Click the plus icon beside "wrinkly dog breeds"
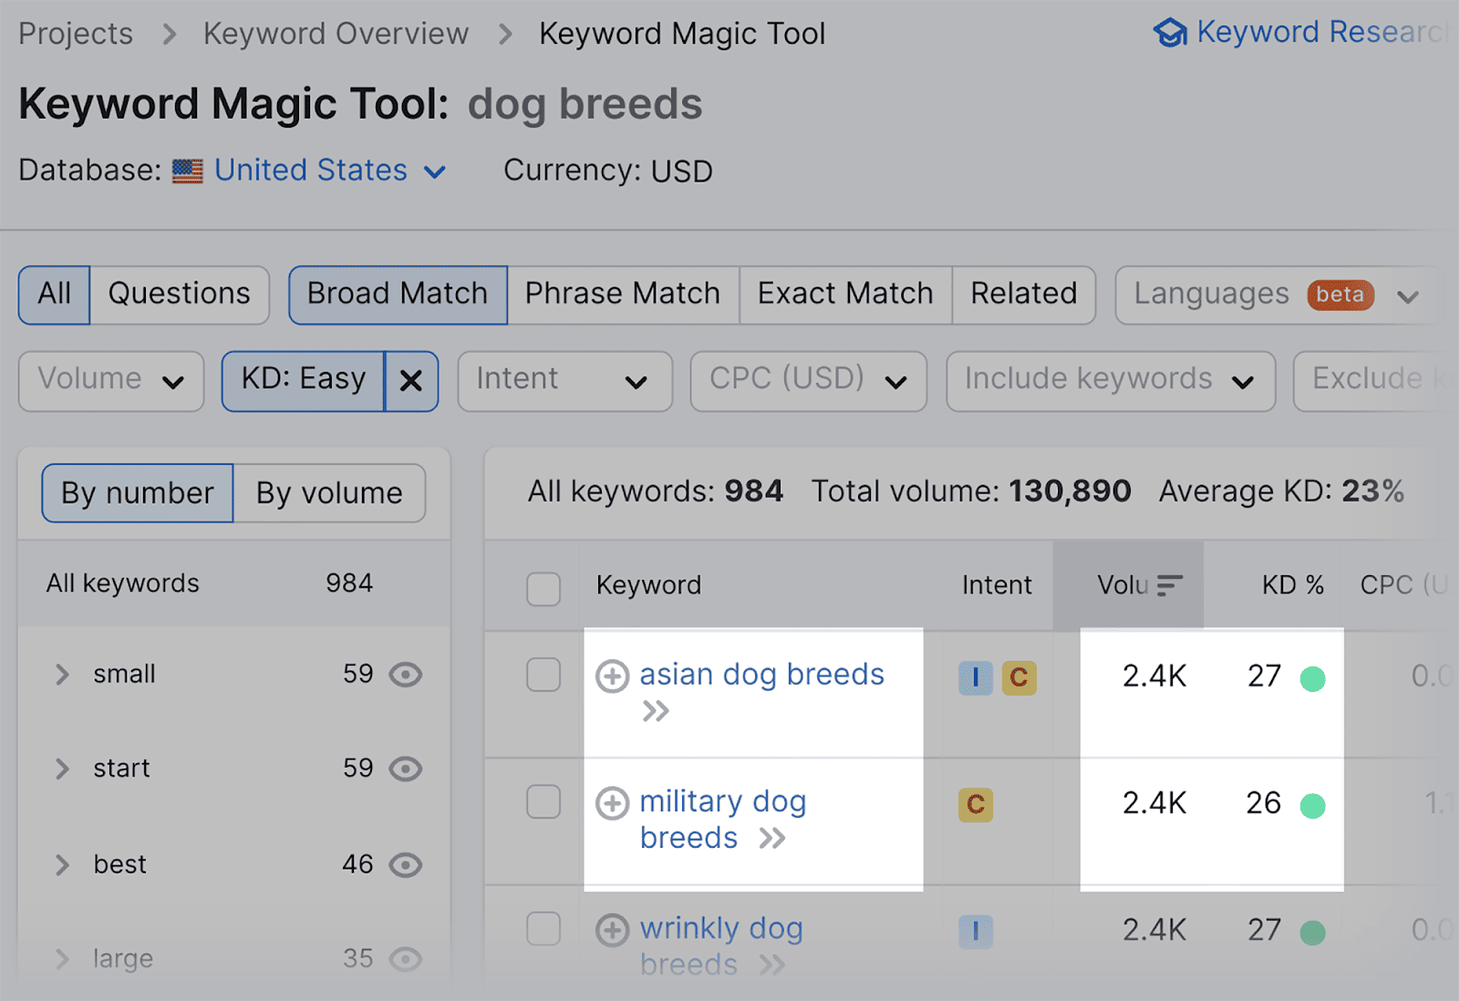This screenshot has width=1459, height=1001. [x=612, y=930]
